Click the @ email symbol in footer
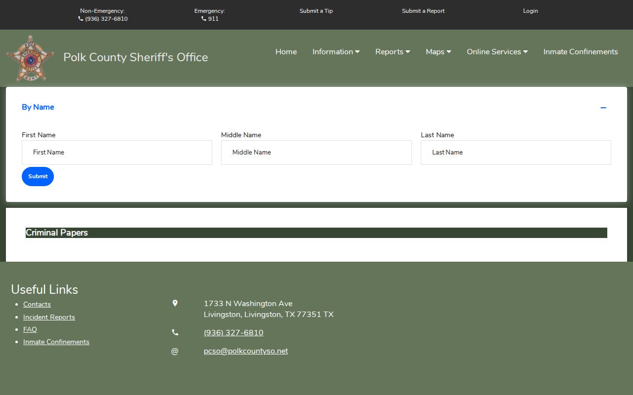 point(175,351)
